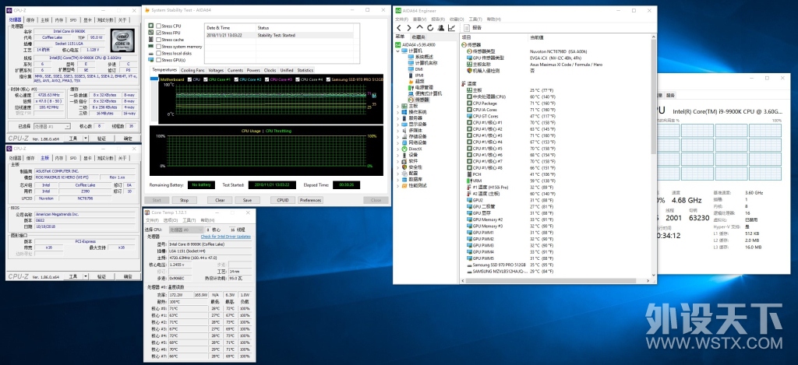
Task: Click the Stress cache icon
Action: [150, 40]
